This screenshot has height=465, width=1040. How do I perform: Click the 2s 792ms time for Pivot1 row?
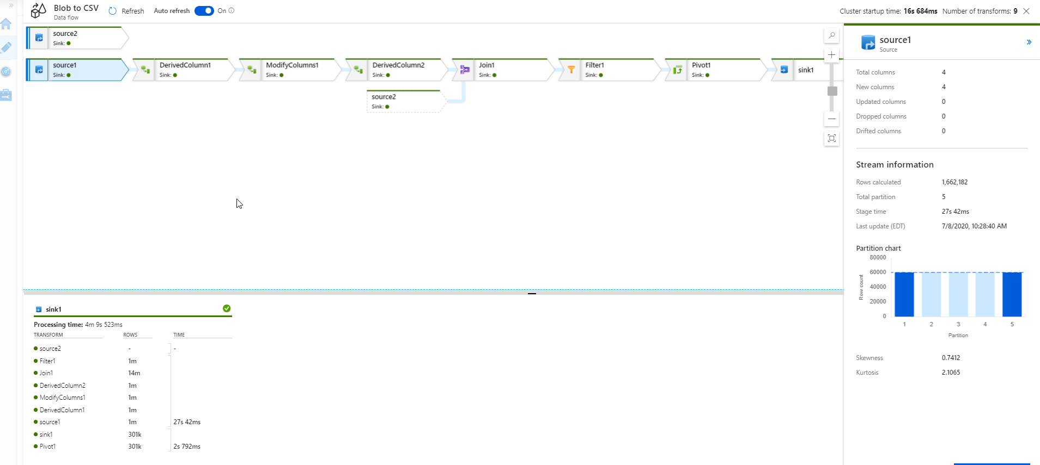click(x=187, y=447)
